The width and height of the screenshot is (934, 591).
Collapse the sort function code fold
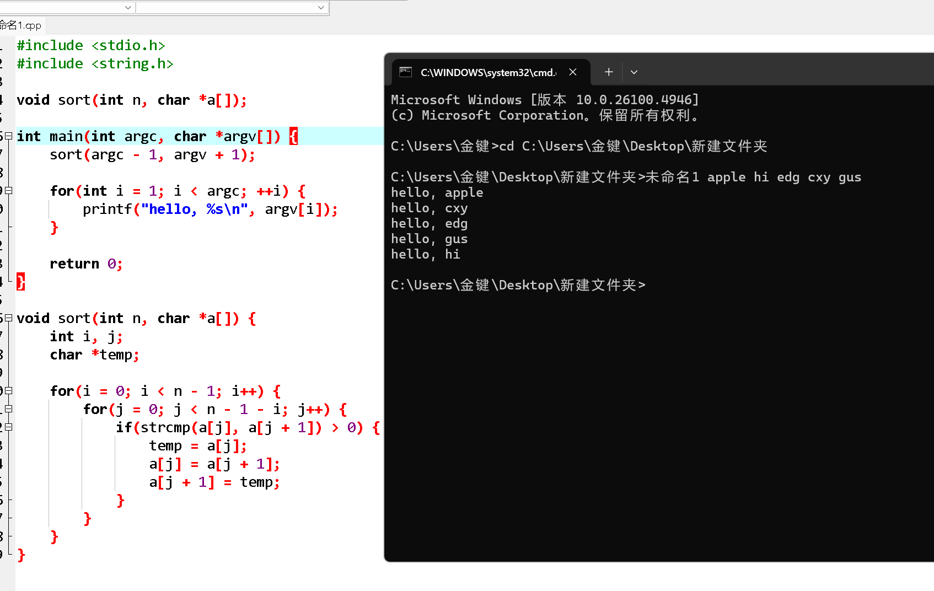tap(9, 318)
